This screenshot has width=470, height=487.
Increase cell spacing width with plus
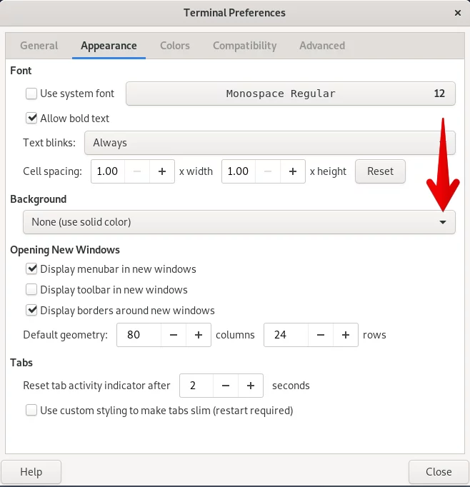pyautogui.click(x=162, y=171)
